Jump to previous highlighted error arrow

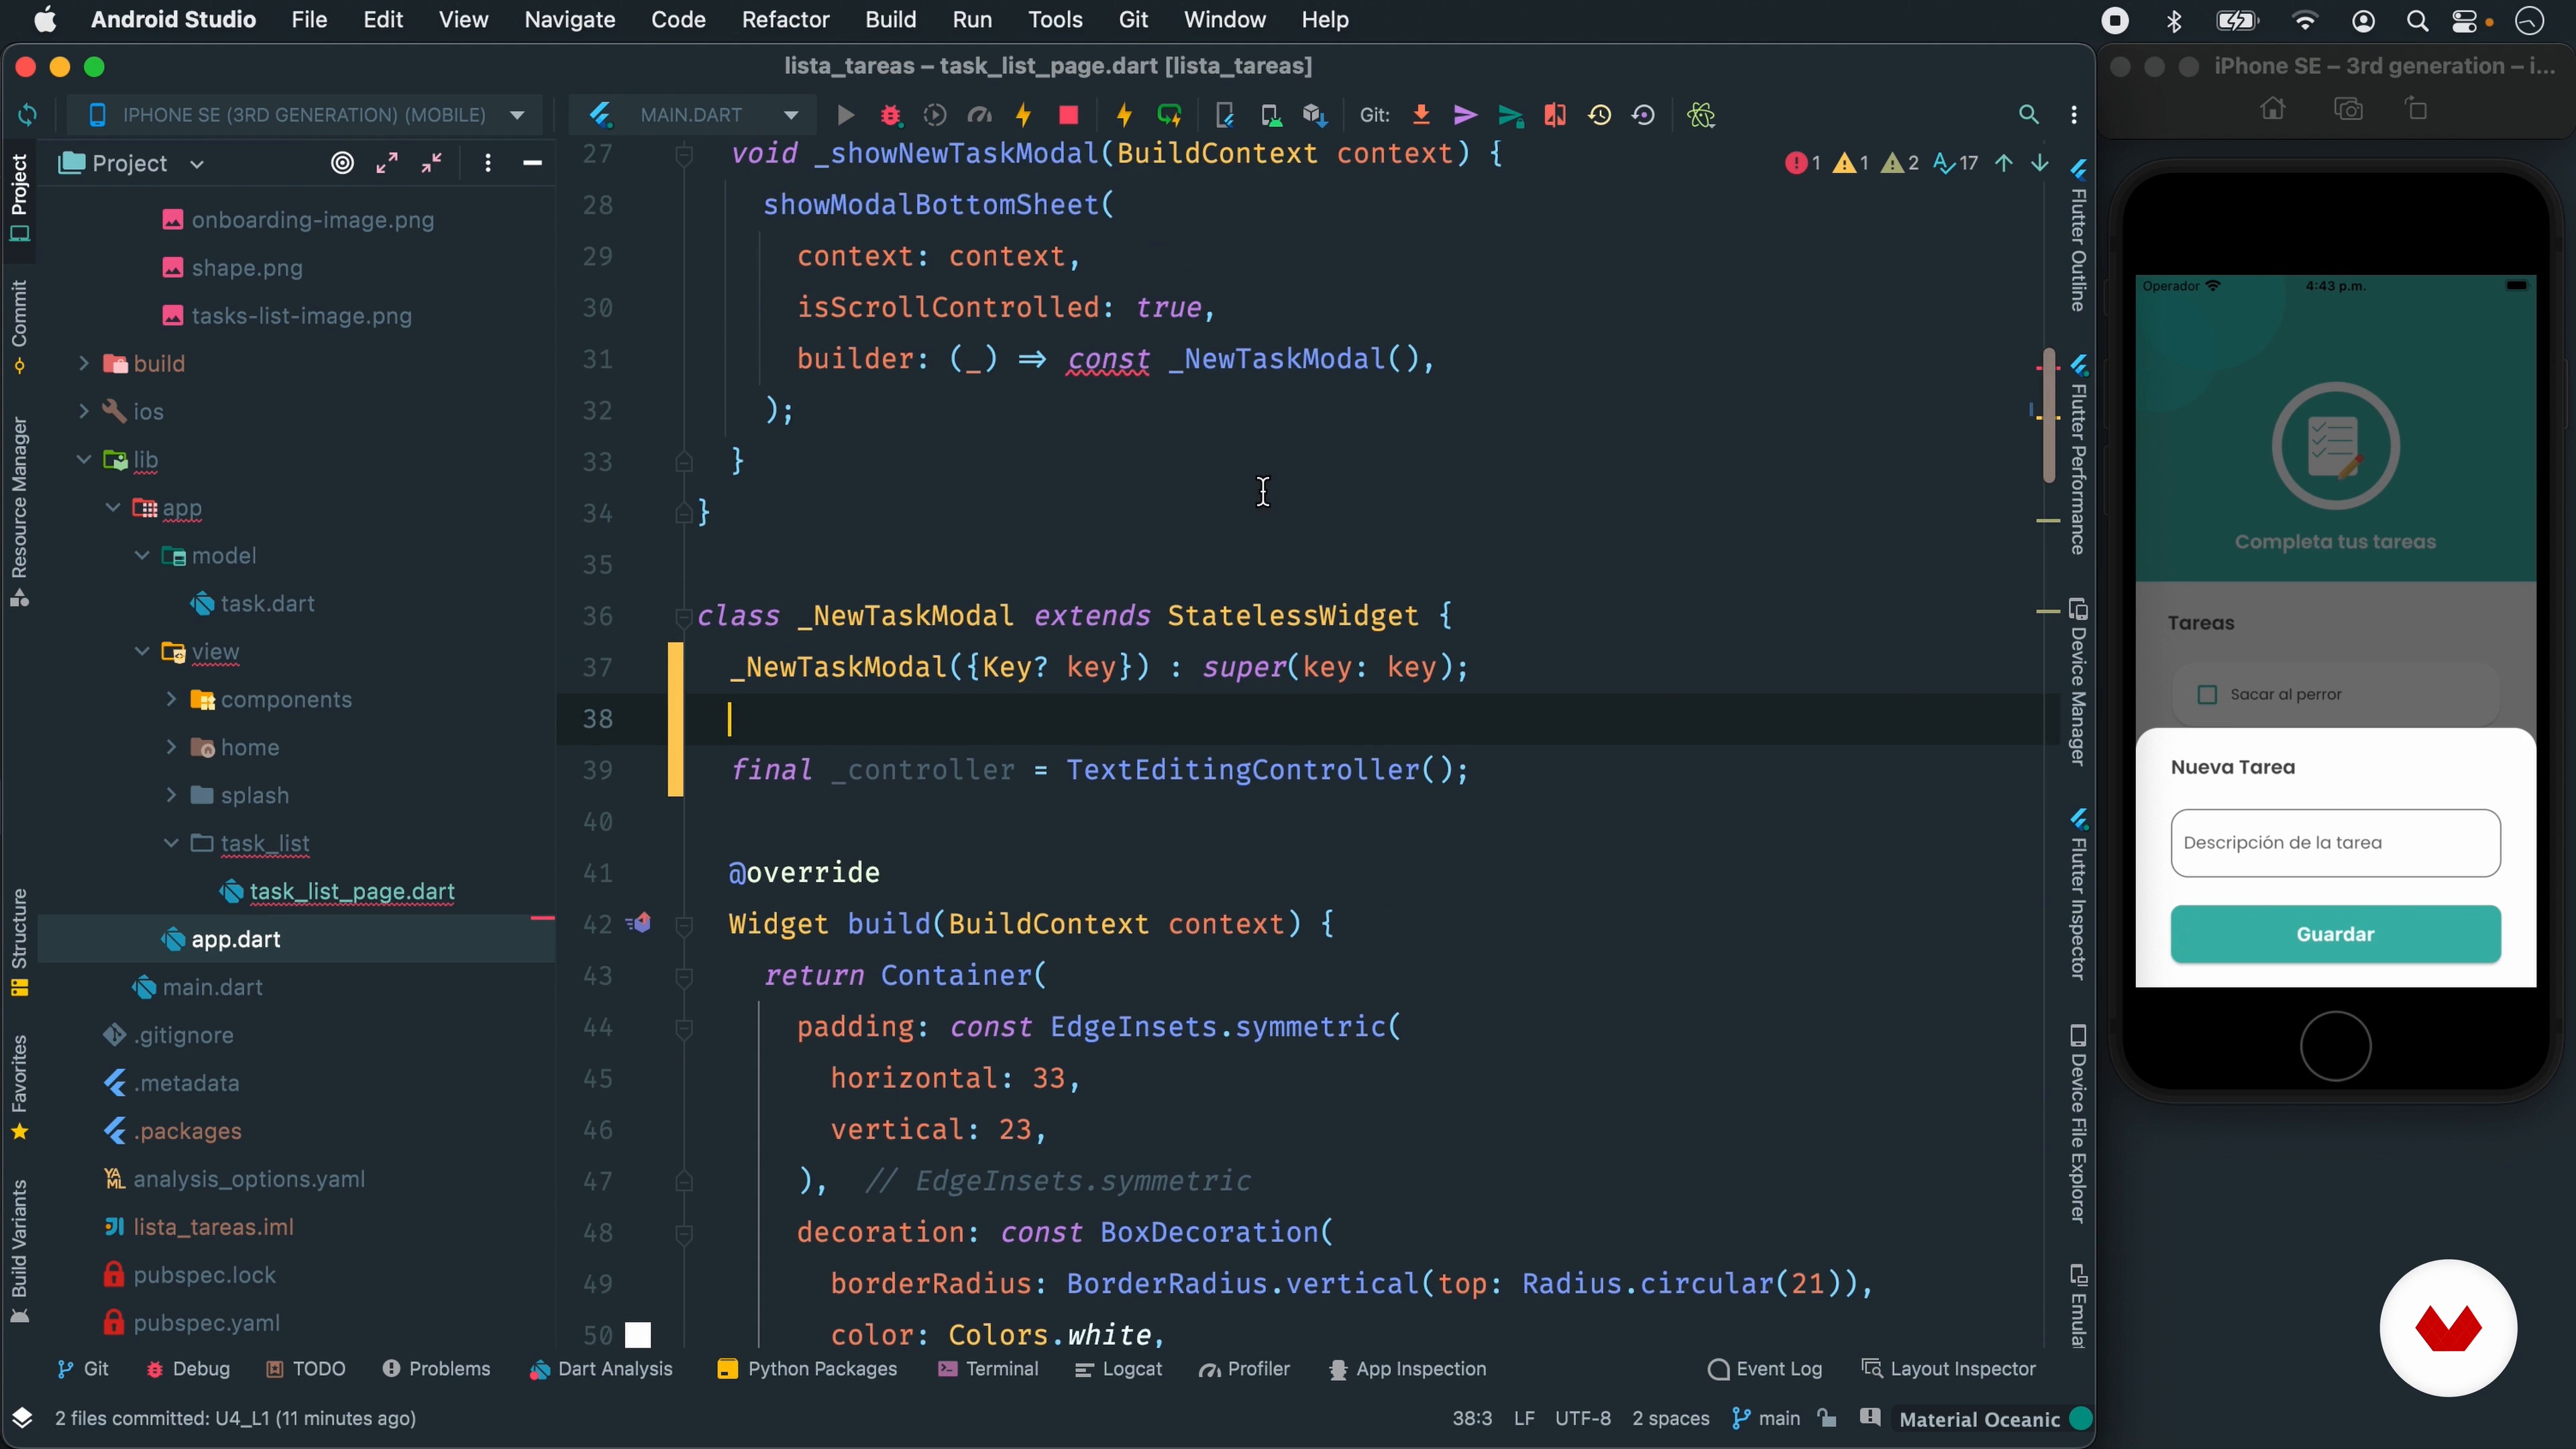pyautogui.click(x=2004, y=163)
